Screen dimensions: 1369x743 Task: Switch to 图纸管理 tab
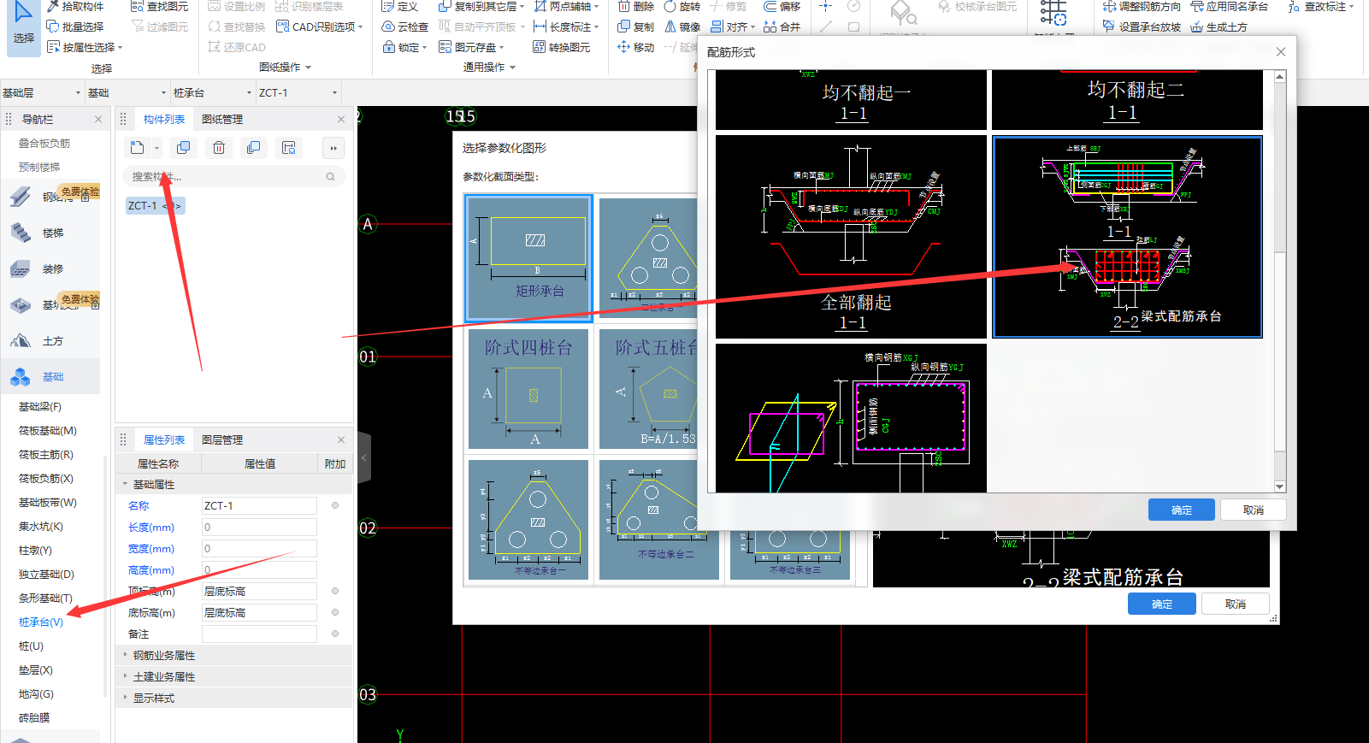coord(222,119)
